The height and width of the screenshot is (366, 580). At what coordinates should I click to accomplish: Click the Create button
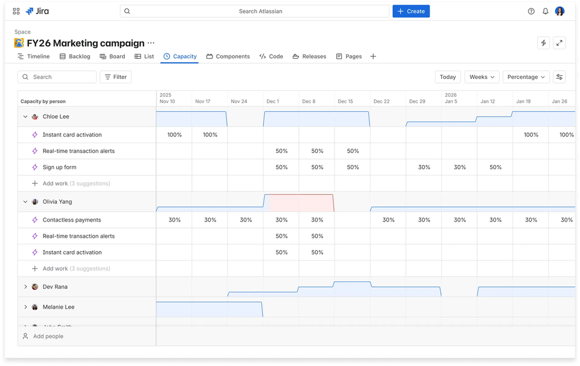(x=411, y=11)
